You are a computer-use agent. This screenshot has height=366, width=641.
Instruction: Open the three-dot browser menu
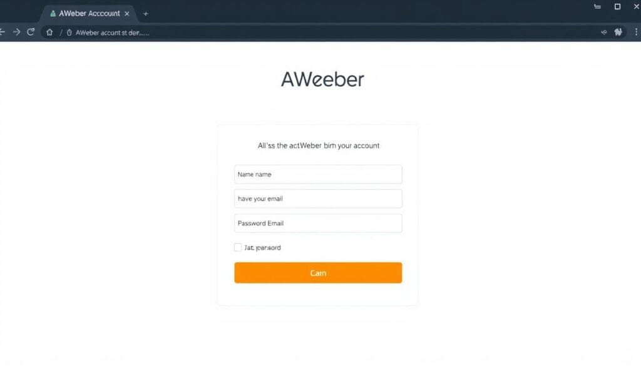coord(636,32)
